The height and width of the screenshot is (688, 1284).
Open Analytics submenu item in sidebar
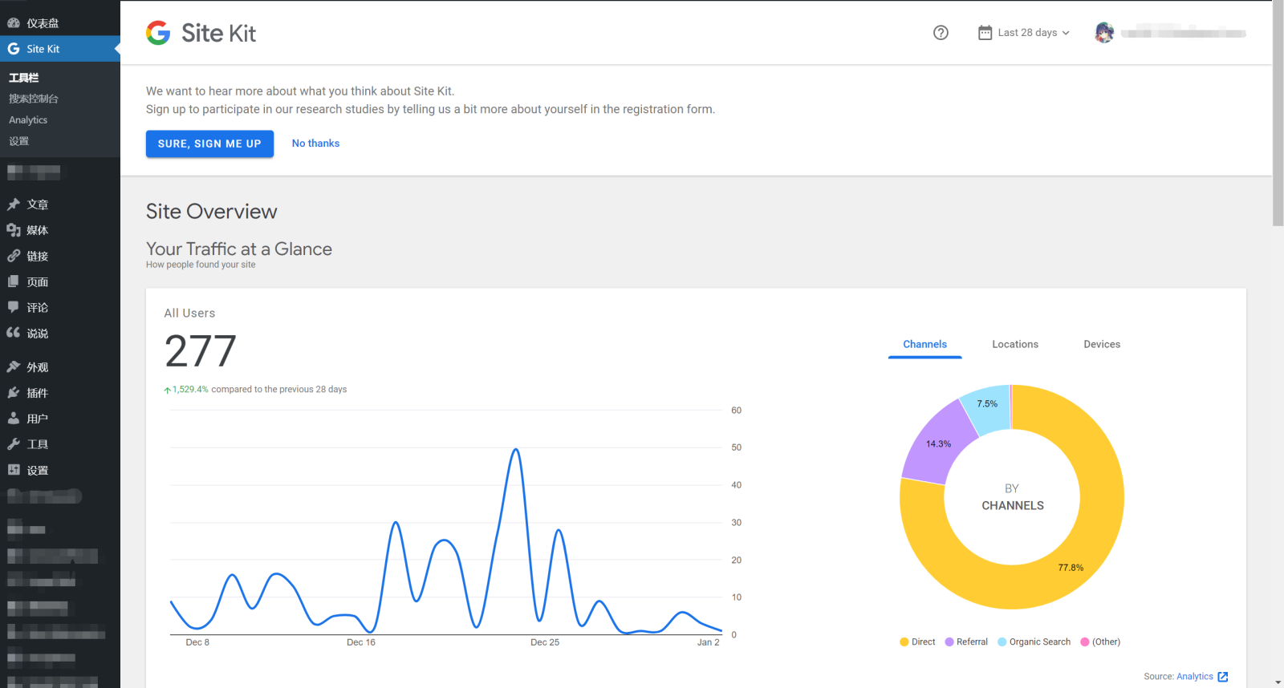point(28,120)
